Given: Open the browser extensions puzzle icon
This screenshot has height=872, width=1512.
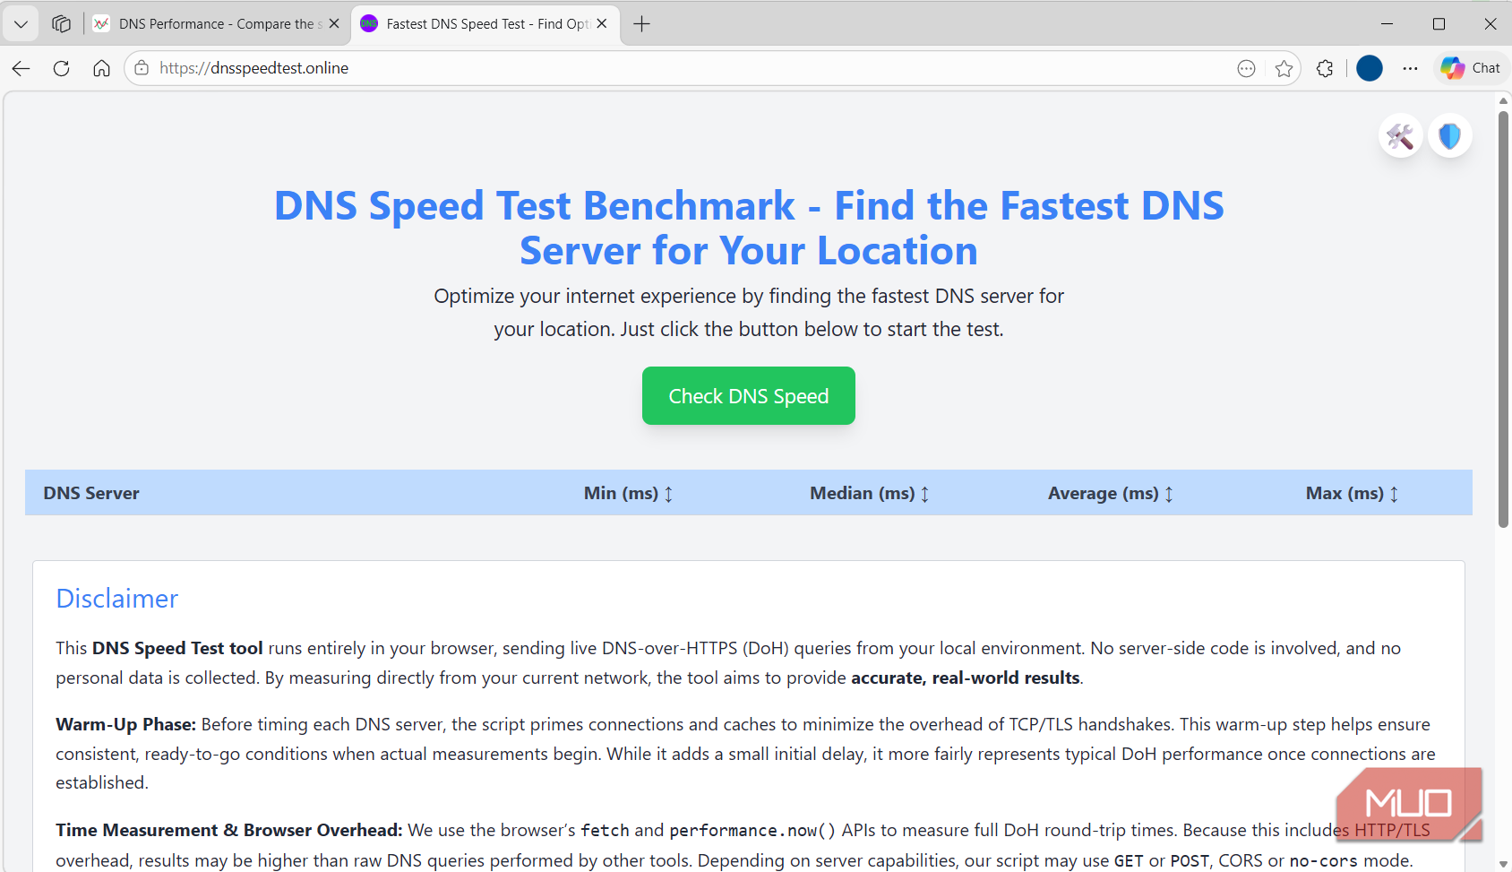Looking at the screenshot, I should point(1325,68).
